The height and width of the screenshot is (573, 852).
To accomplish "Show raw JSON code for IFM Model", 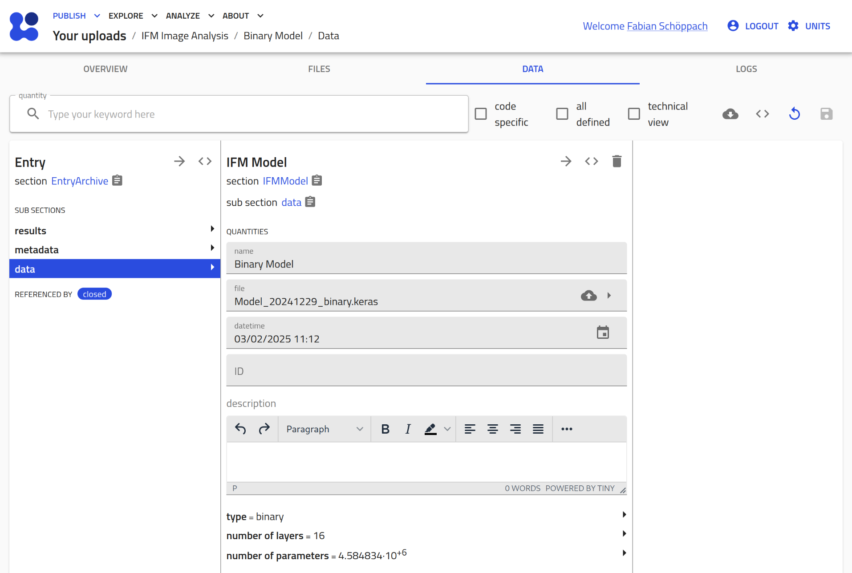I will coord(591,161).
